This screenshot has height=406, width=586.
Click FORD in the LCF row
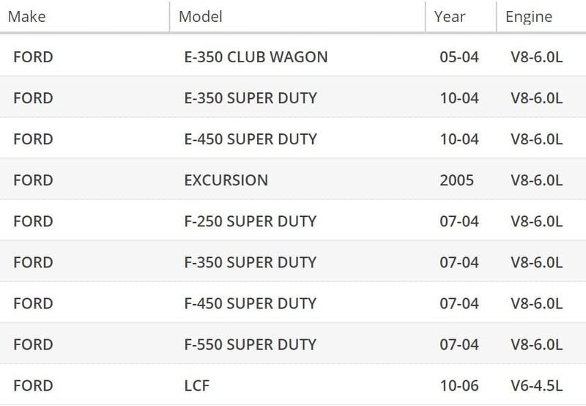tap(33, 385)
